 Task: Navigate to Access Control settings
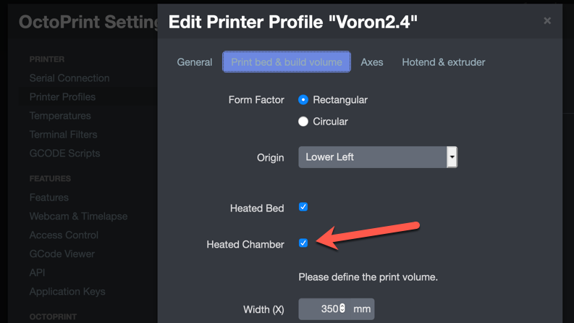tap(64, 235)
